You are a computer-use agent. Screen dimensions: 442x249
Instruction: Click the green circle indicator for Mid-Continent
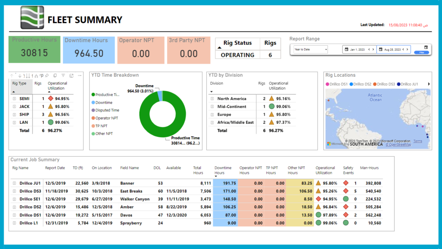pos(272,106)
